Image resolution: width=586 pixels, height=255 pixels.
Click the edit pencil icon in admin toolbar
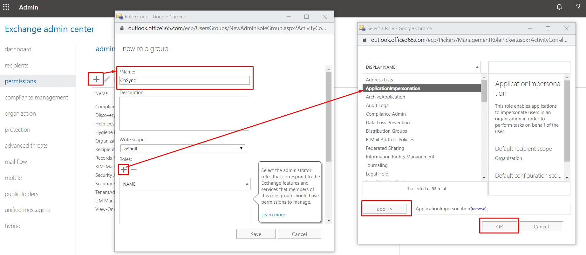(107, 79)
